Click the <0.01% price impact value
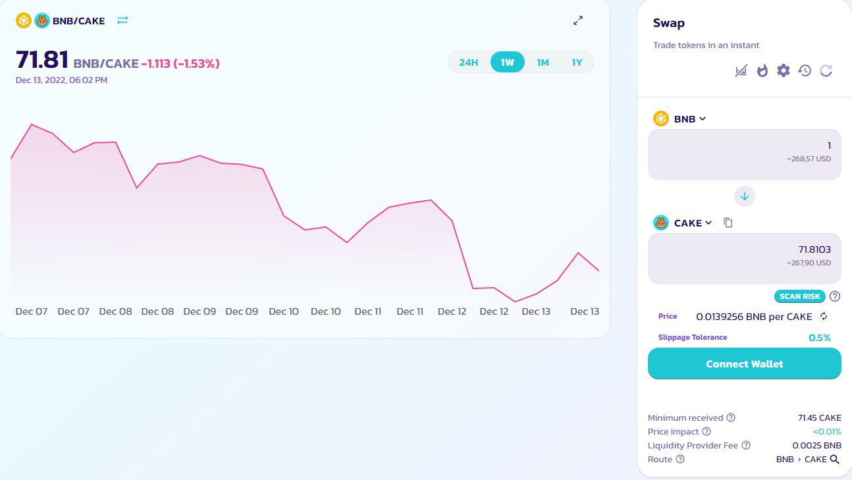Image resolution: width=852 pixels, height=480 pixels. click(827, 431)
